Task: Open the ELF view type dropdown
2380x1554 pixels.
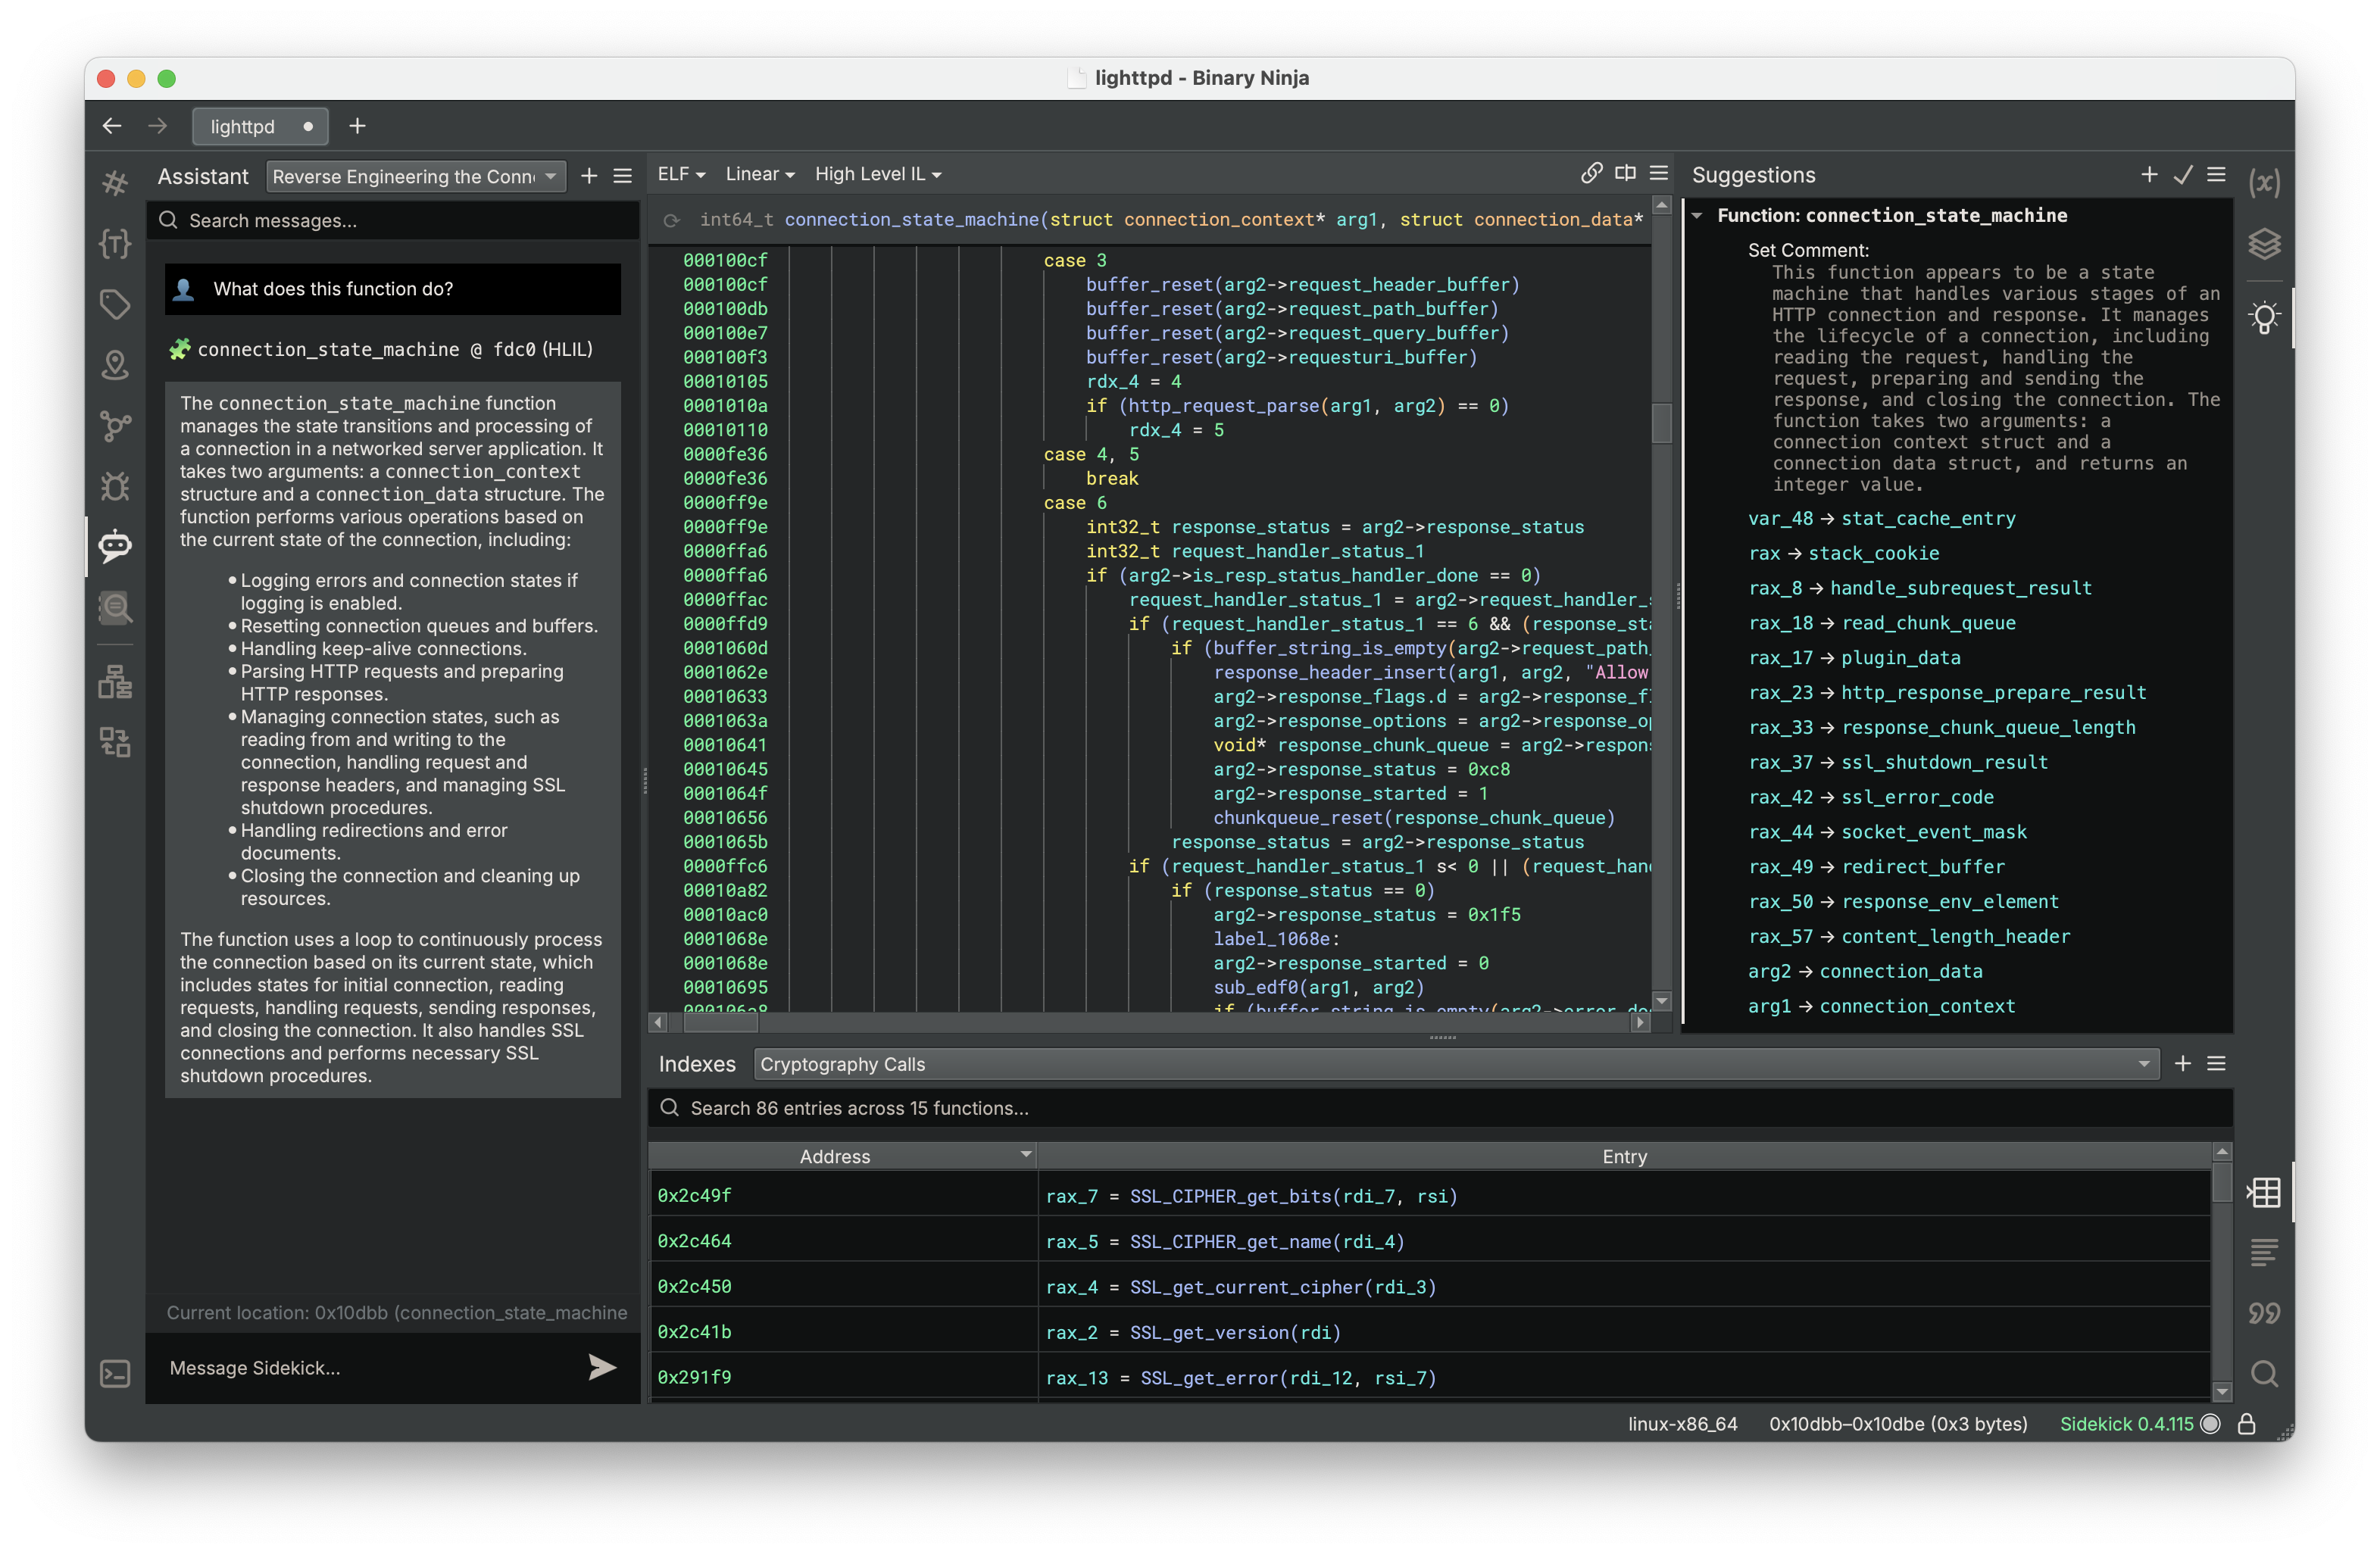Action: tap(681, 174)
